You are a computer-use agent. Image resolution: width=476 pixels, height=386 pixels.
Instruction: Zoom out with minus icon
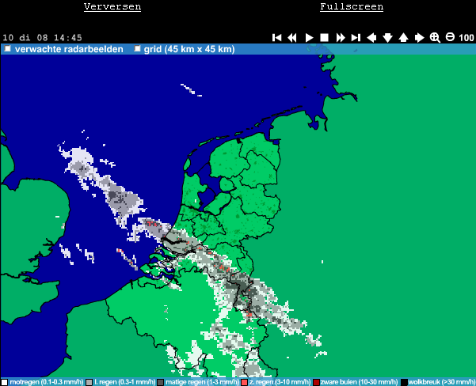(x=450, y=37)
